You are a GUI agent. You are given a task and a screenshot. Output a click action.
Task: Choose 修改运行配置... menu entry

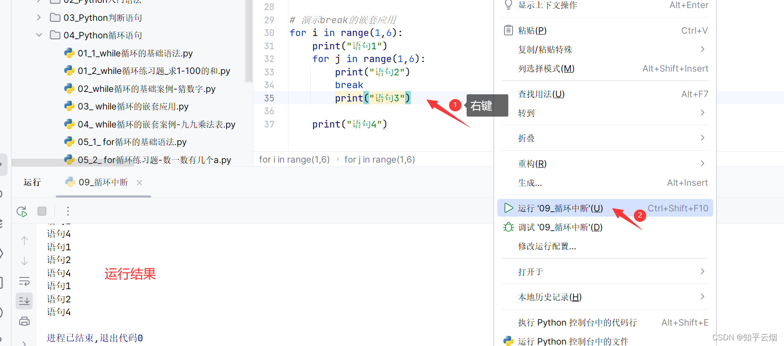pyautogui.click(x=605, y=246)
